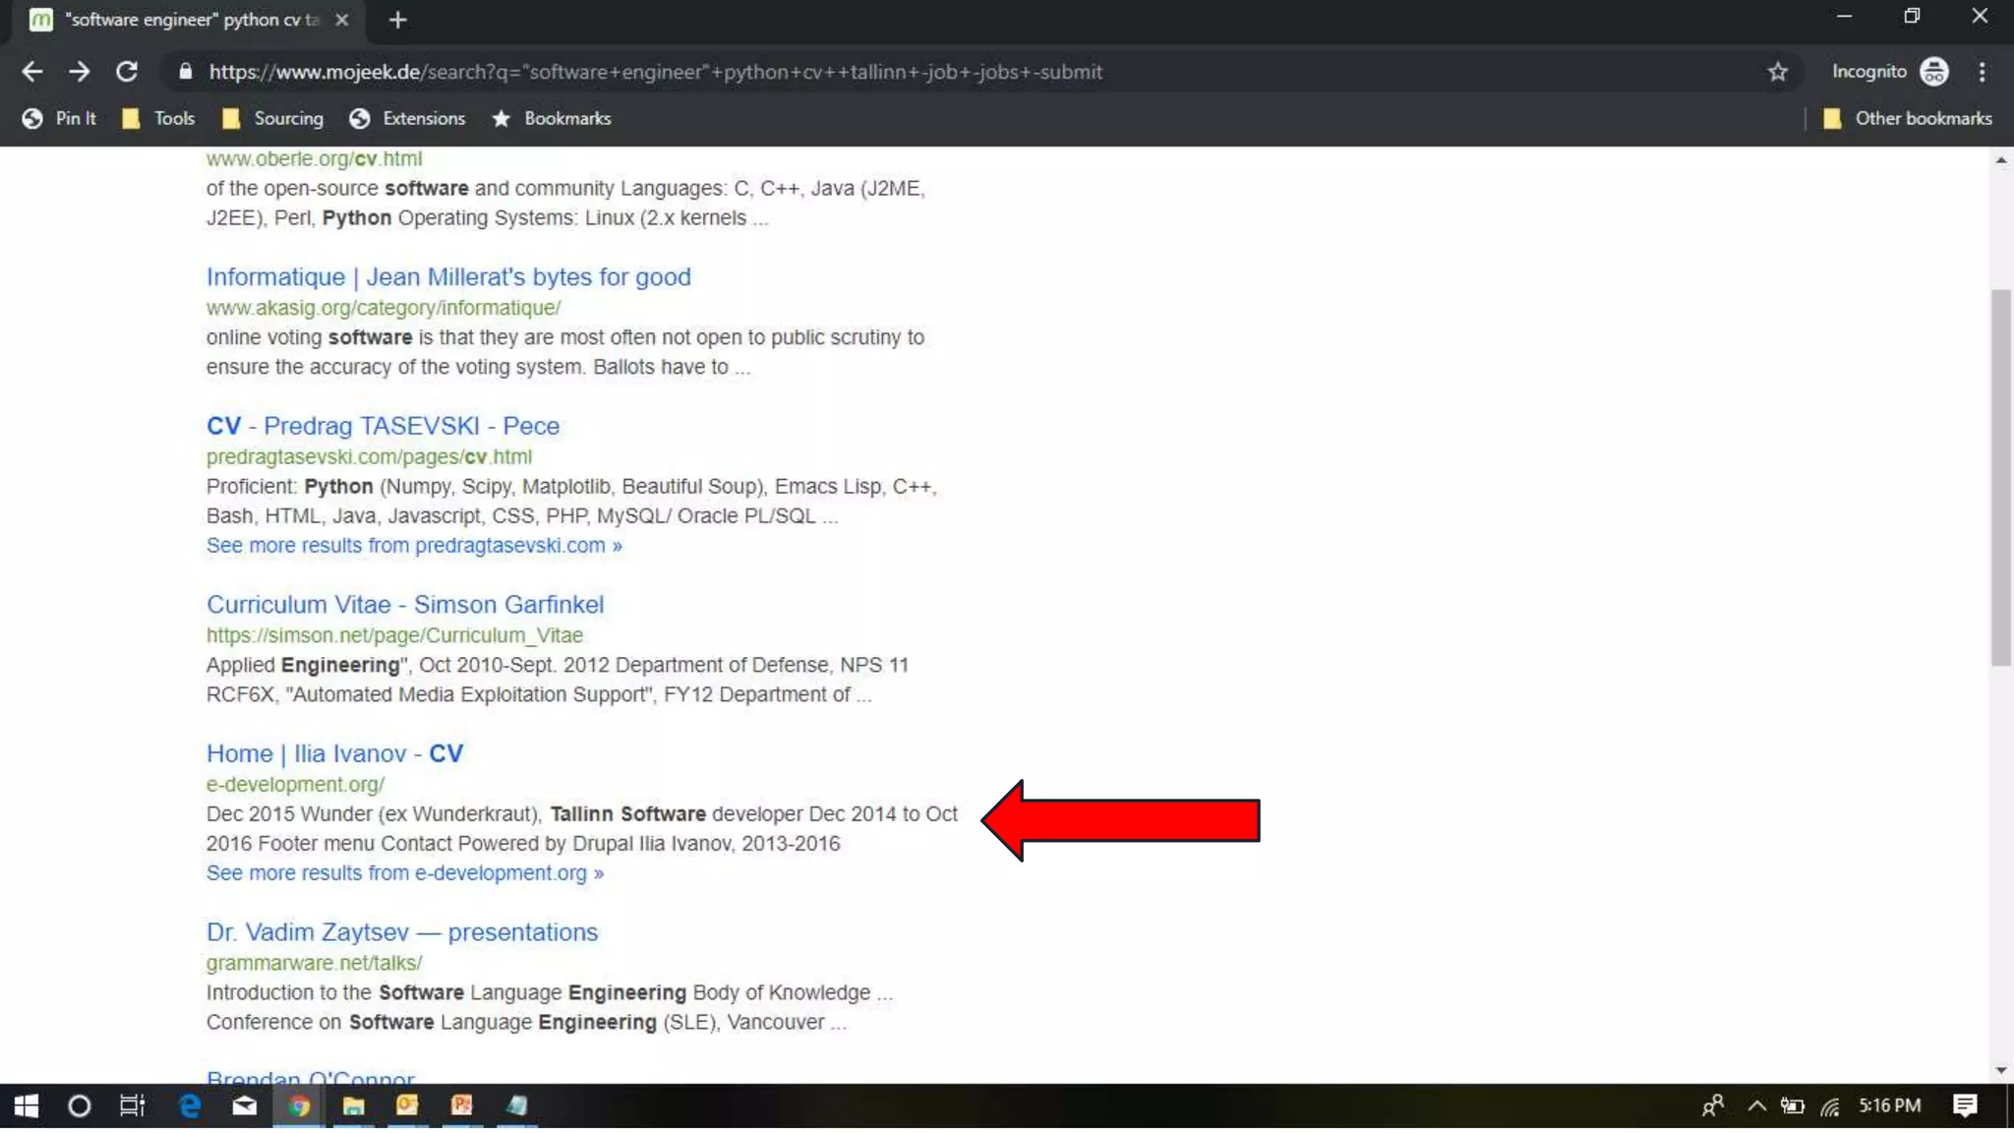Screen dimensions: 2014x1133
Task: Click the vertical scrollbar thumb
Action: tap(2000, 477)
